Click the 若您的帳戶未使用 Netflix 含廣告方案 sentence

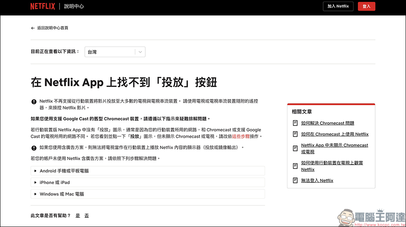95,158
